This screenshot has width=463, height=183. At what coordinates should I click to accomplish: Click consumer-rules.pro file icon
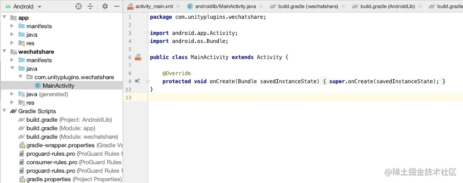[22, 162]
